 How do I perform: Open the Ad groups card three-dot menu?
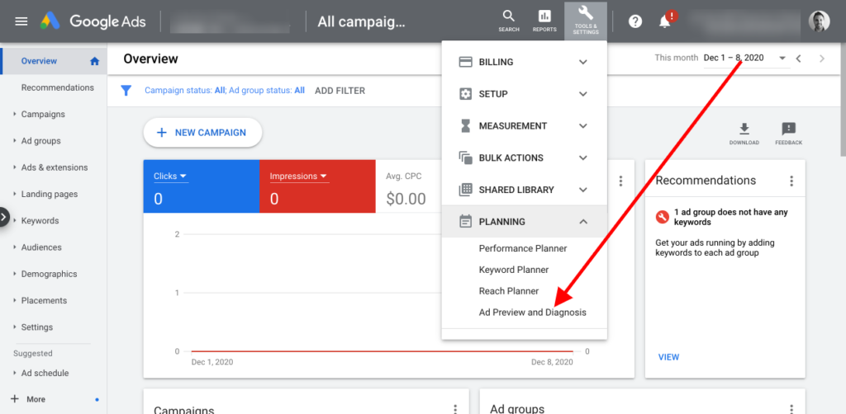(x=791, y=409)
